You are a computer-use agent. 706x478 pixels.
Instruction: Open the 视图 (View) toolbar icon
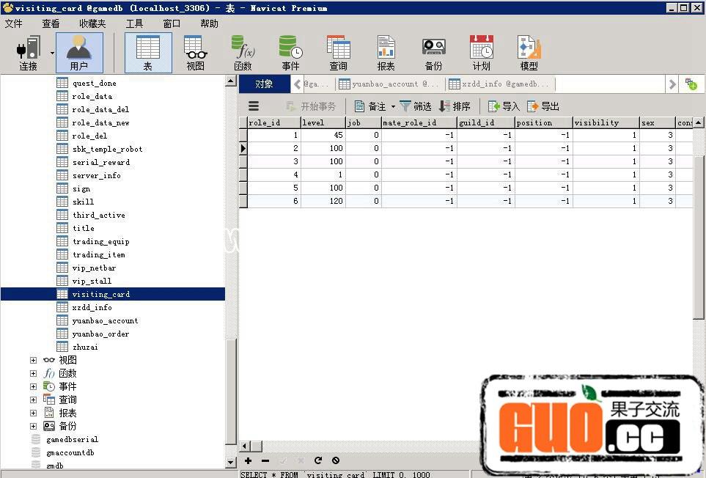195,53
